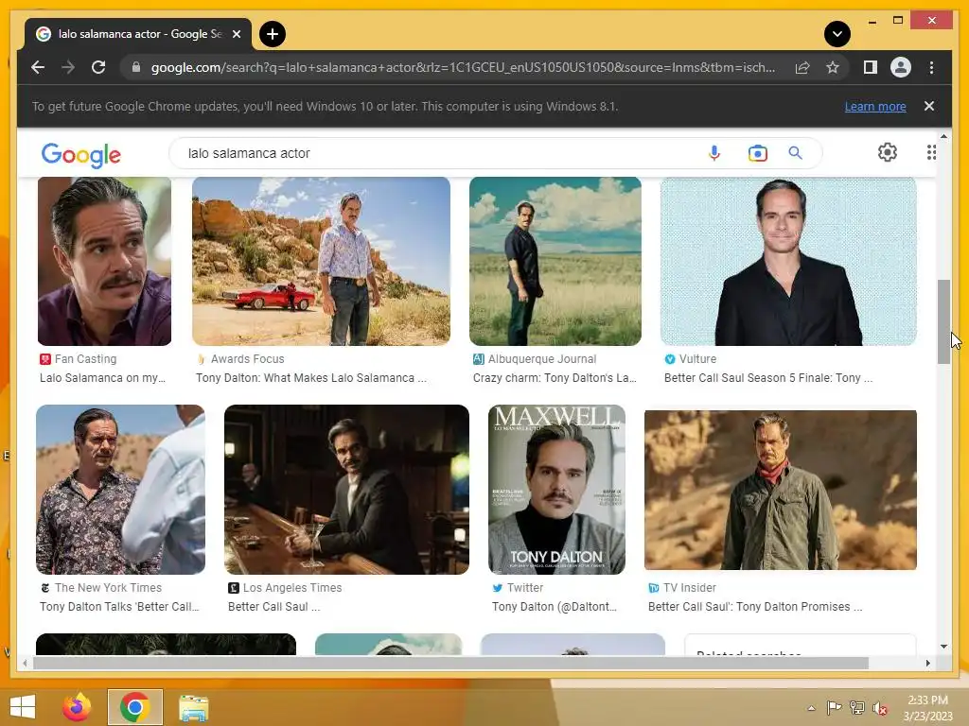Open The New York Times image
This screenshot has width=969, height=726.
(120, 490)
